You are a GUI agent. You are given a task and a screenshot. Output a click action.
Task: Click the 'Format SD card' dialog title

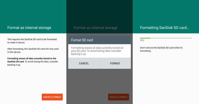82,40
